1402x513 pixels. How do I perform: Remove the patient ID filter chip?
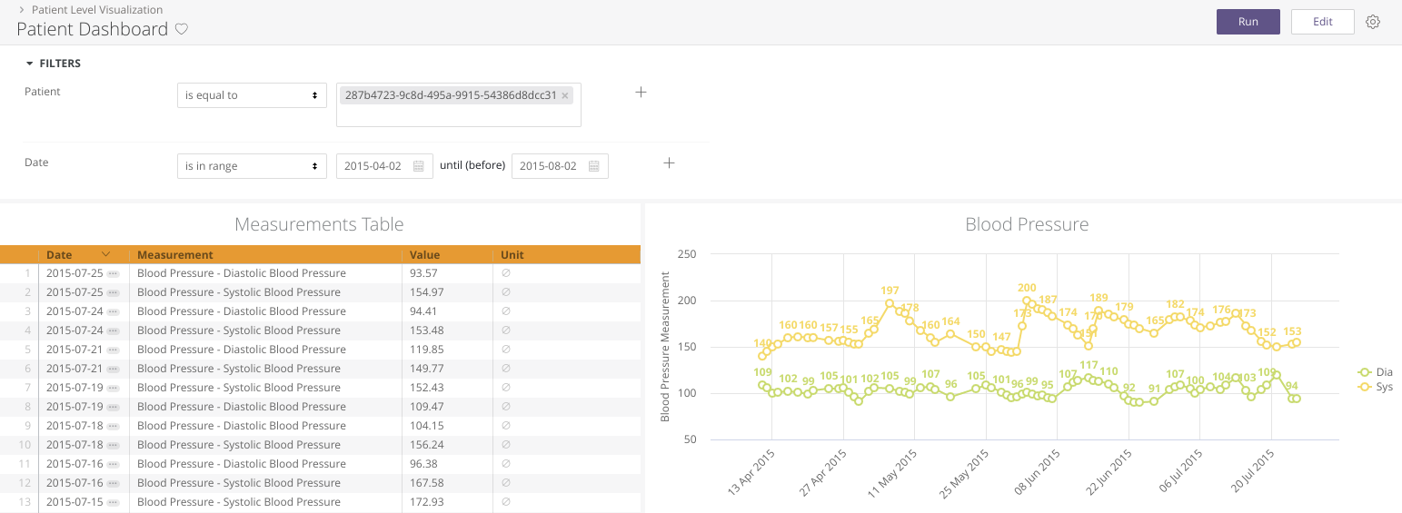tap(565, 95)
